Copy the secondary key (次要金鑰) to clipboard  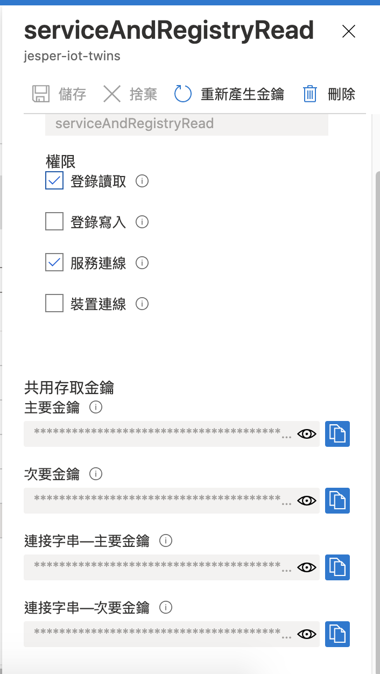coord(337,501)
